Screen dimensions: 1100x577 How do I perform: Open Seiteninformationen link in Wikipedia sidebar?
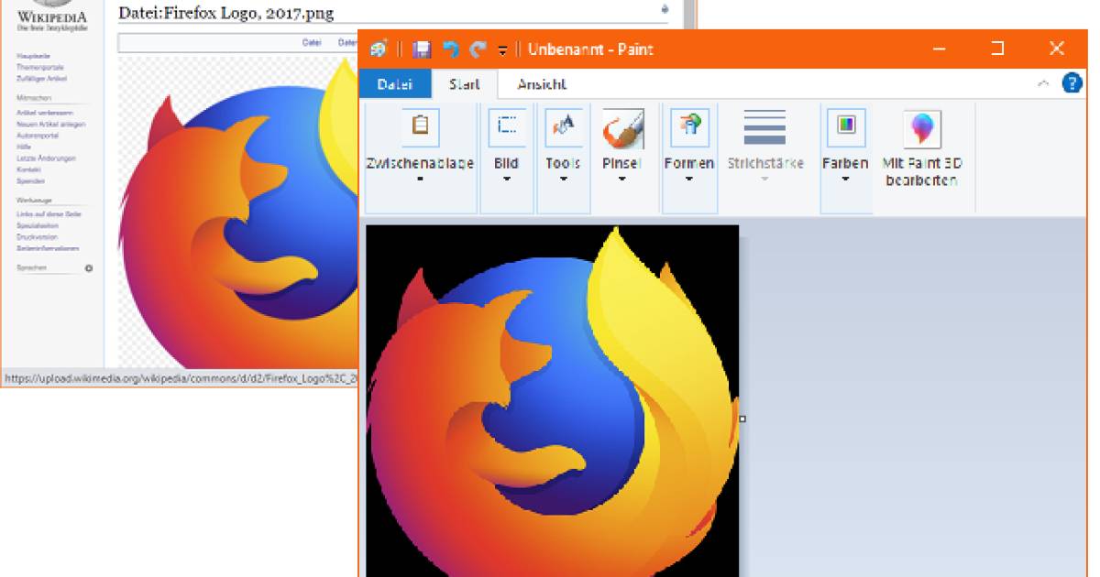tap(48, 248)
